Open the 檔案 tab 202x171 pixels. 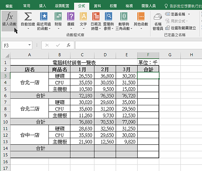(x=9, y=6)
